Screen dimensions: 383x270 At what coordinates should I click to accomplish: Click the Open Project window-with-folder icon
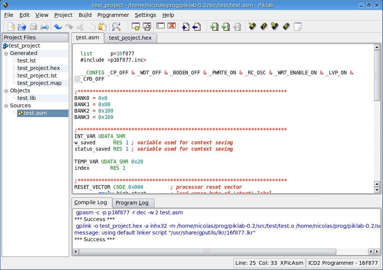147,27
